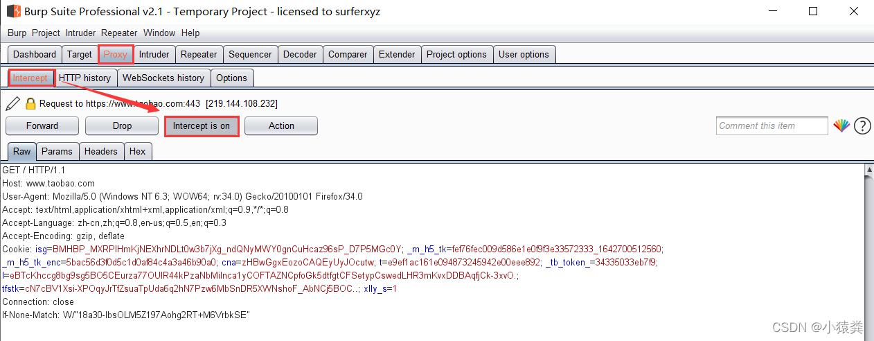The image size is (874, 341).
Task: Open the proxy Options sub-tab
Action: (231, 78)
